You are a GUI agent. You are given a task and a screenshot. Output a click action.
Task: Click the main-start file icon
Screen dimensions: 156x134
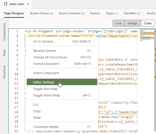point(6,4)
